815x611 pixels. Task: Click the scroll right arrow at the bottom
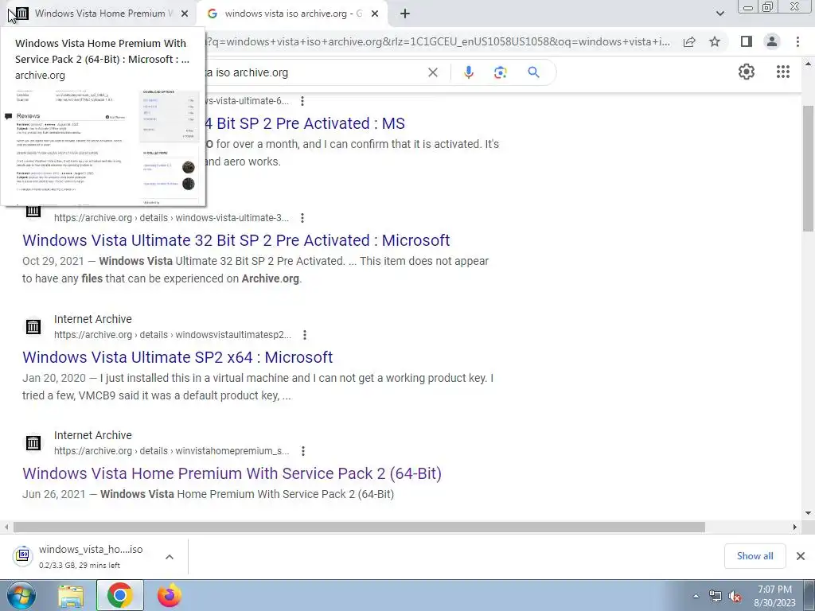click(x=795, y=527)
